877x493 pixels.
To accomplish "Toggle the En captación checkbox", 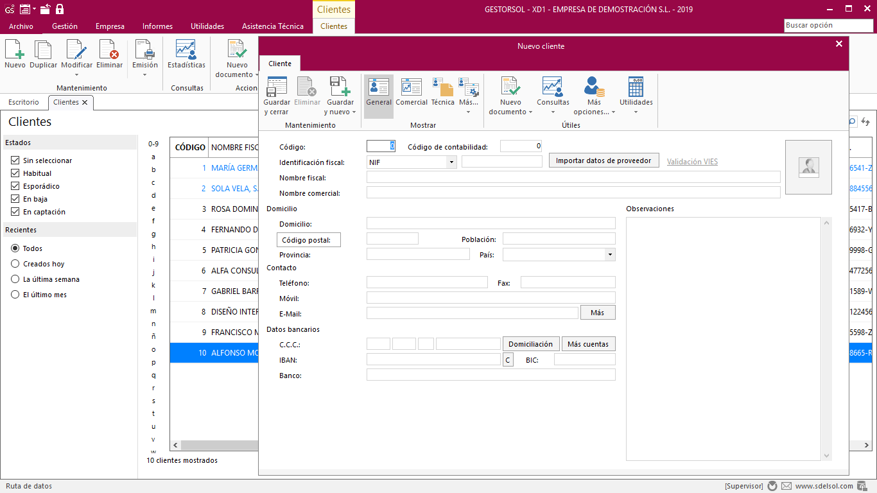I will (15, 212).
